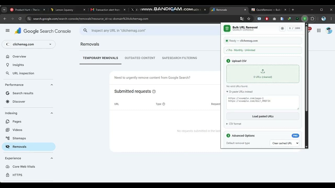335x188 pixels.
Task: Open the Google account avatar in Search Console
Action: pos(329,31)
